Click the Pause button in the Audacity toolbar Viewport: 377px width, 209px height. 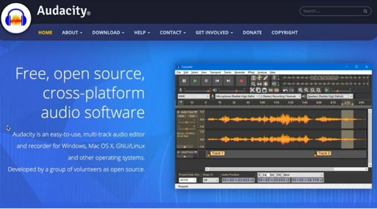[184, 81]
